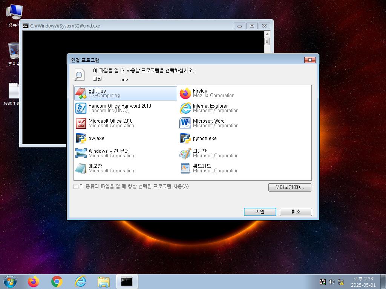
Task: Click the Show Desktop strip beside the clock
Action: pos(383,281)
